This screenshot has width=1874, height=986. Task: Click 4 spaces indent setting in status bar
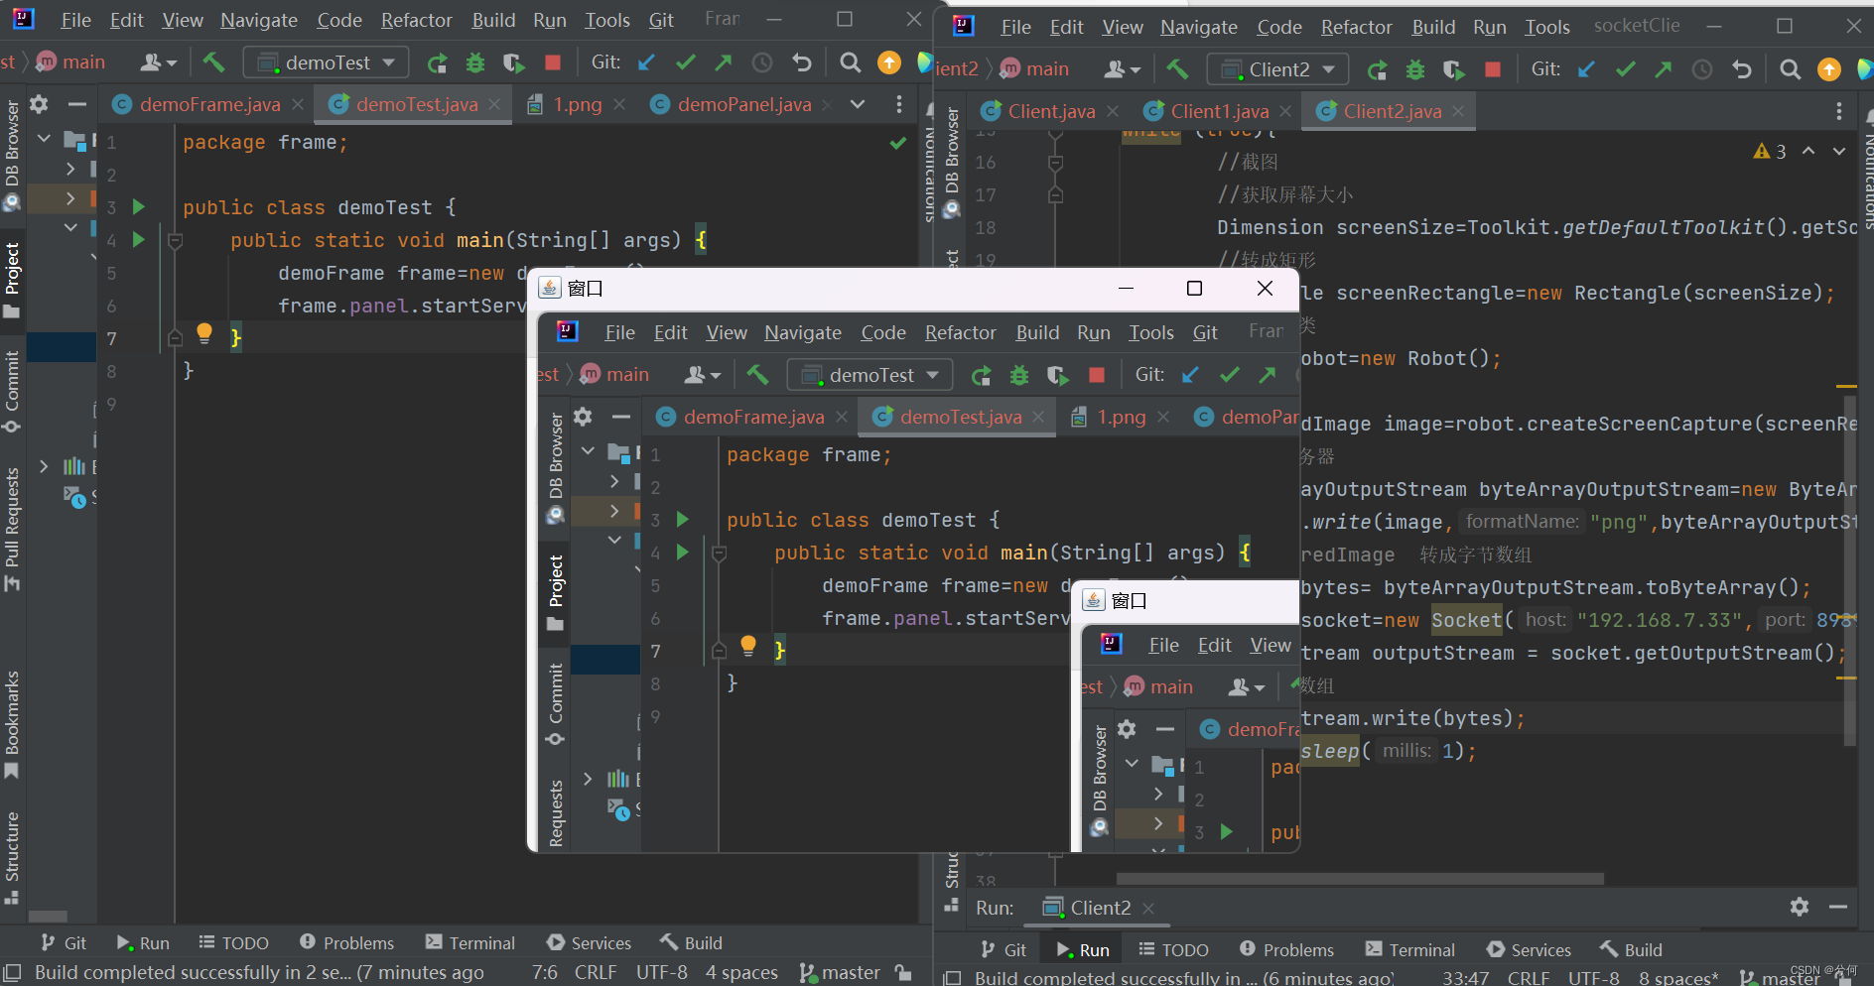click(x=741, y=972)
